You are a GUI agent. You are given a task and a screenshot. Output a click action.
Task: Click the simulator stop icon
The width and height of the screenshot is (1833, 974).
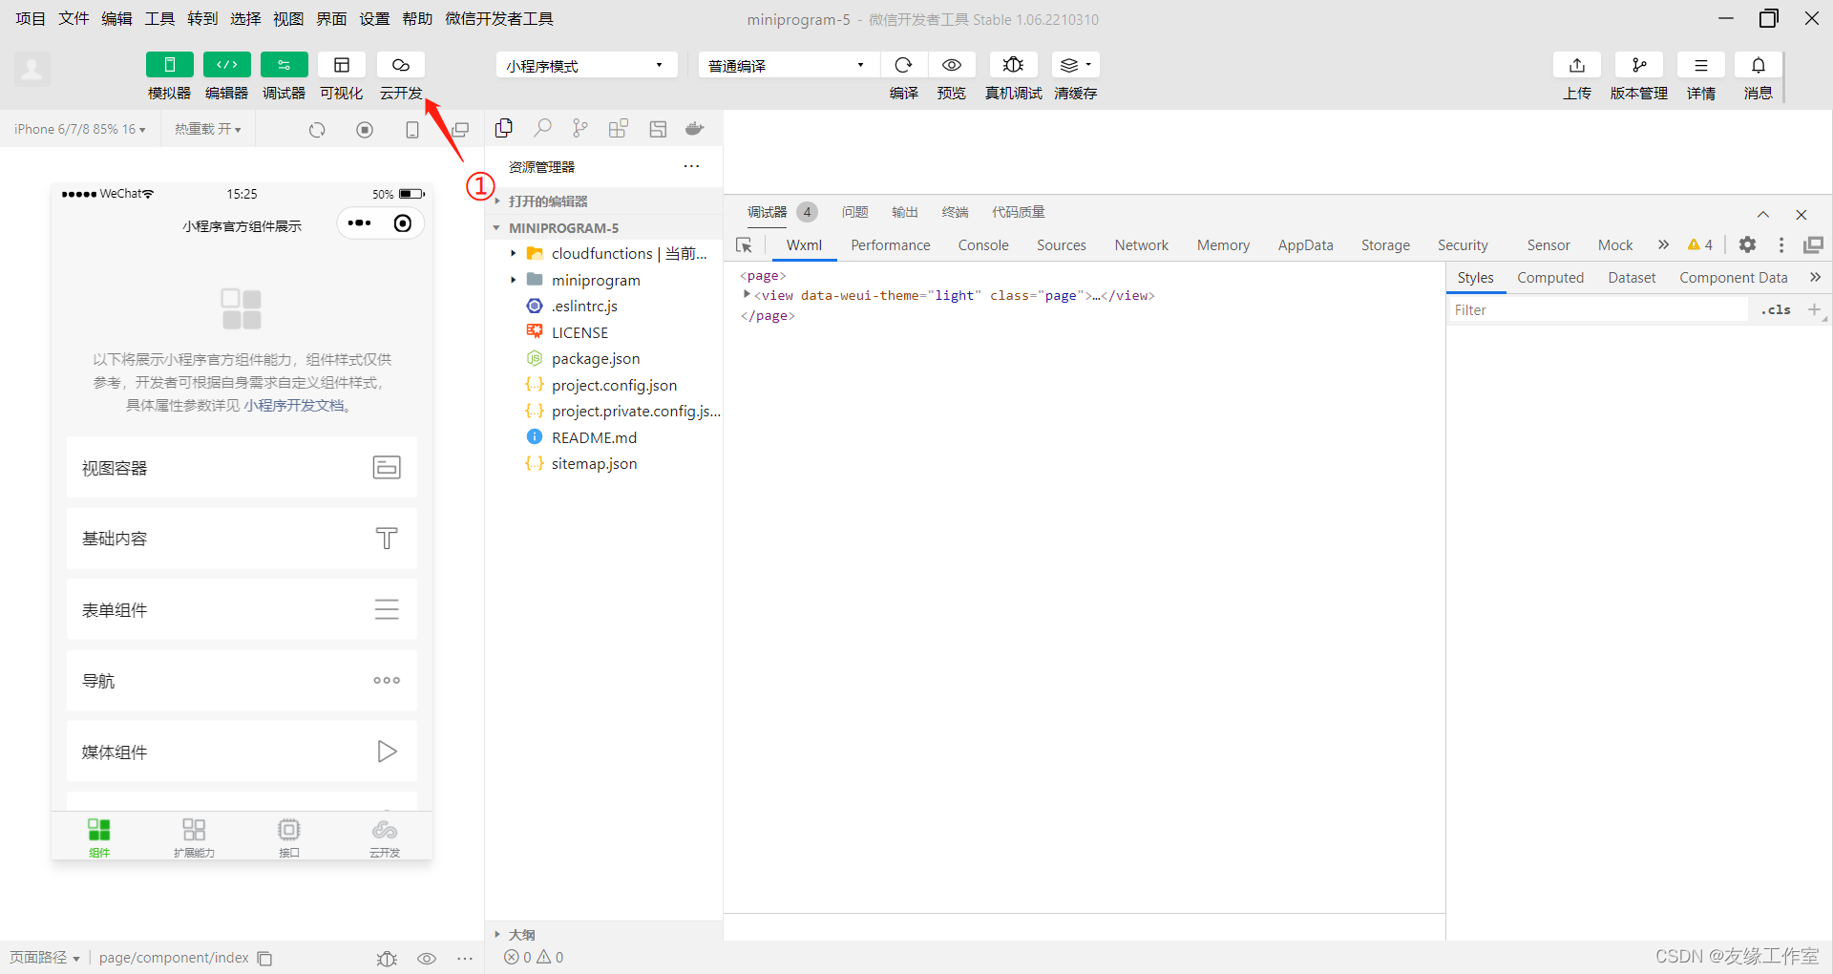(x=365, y=130)
